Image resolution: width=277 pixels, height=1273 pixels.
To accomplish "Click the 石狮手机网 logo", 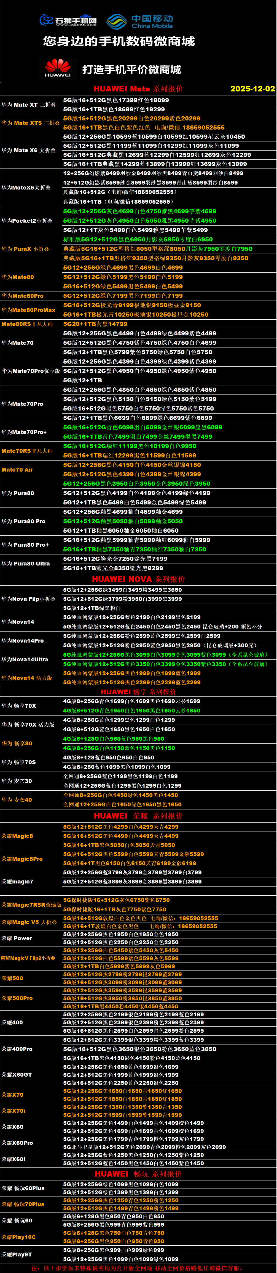I will pyautogui.click(x=68, y=20).
